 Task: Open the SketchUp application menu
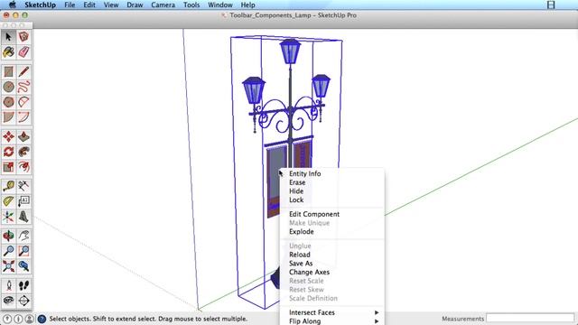pyautogui.click(x=40, y=5)
